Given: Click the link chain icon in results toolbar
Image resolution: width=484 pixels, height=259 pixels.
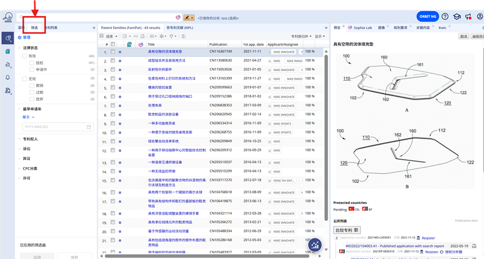Looking at the screenshot, I should (136, 36).
